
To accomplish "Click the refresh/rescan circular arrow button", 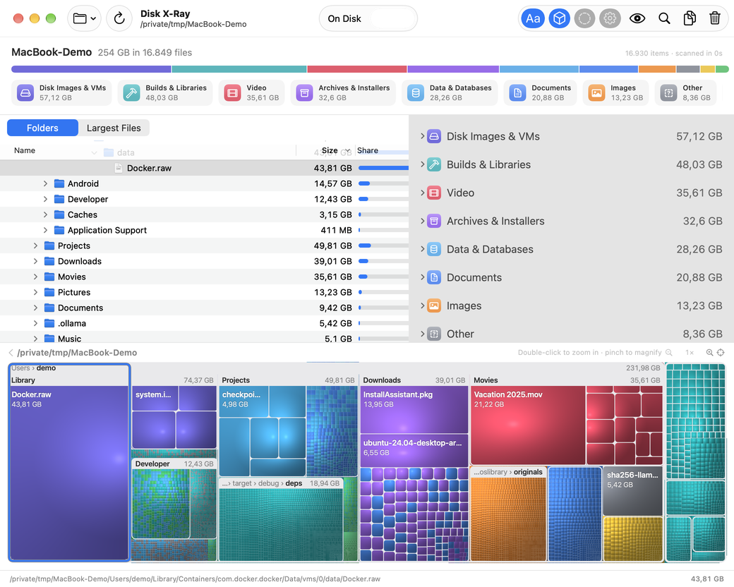I will pyautogui.click(x=119, y=19).
